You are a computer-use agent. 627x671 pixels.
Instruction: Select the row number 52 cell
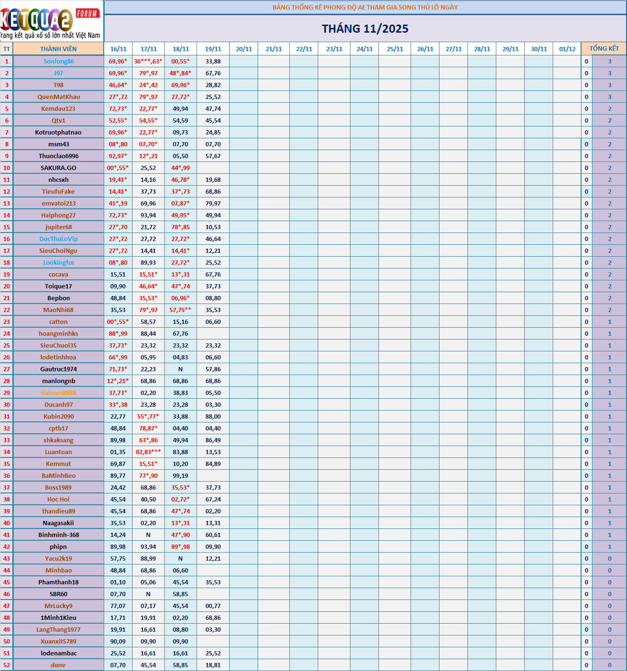[7, 665]
